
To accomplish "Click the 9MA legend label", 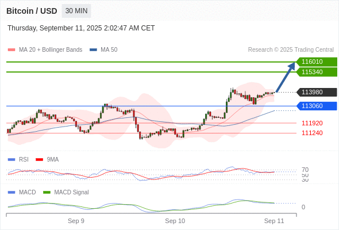I will (53, 160).
